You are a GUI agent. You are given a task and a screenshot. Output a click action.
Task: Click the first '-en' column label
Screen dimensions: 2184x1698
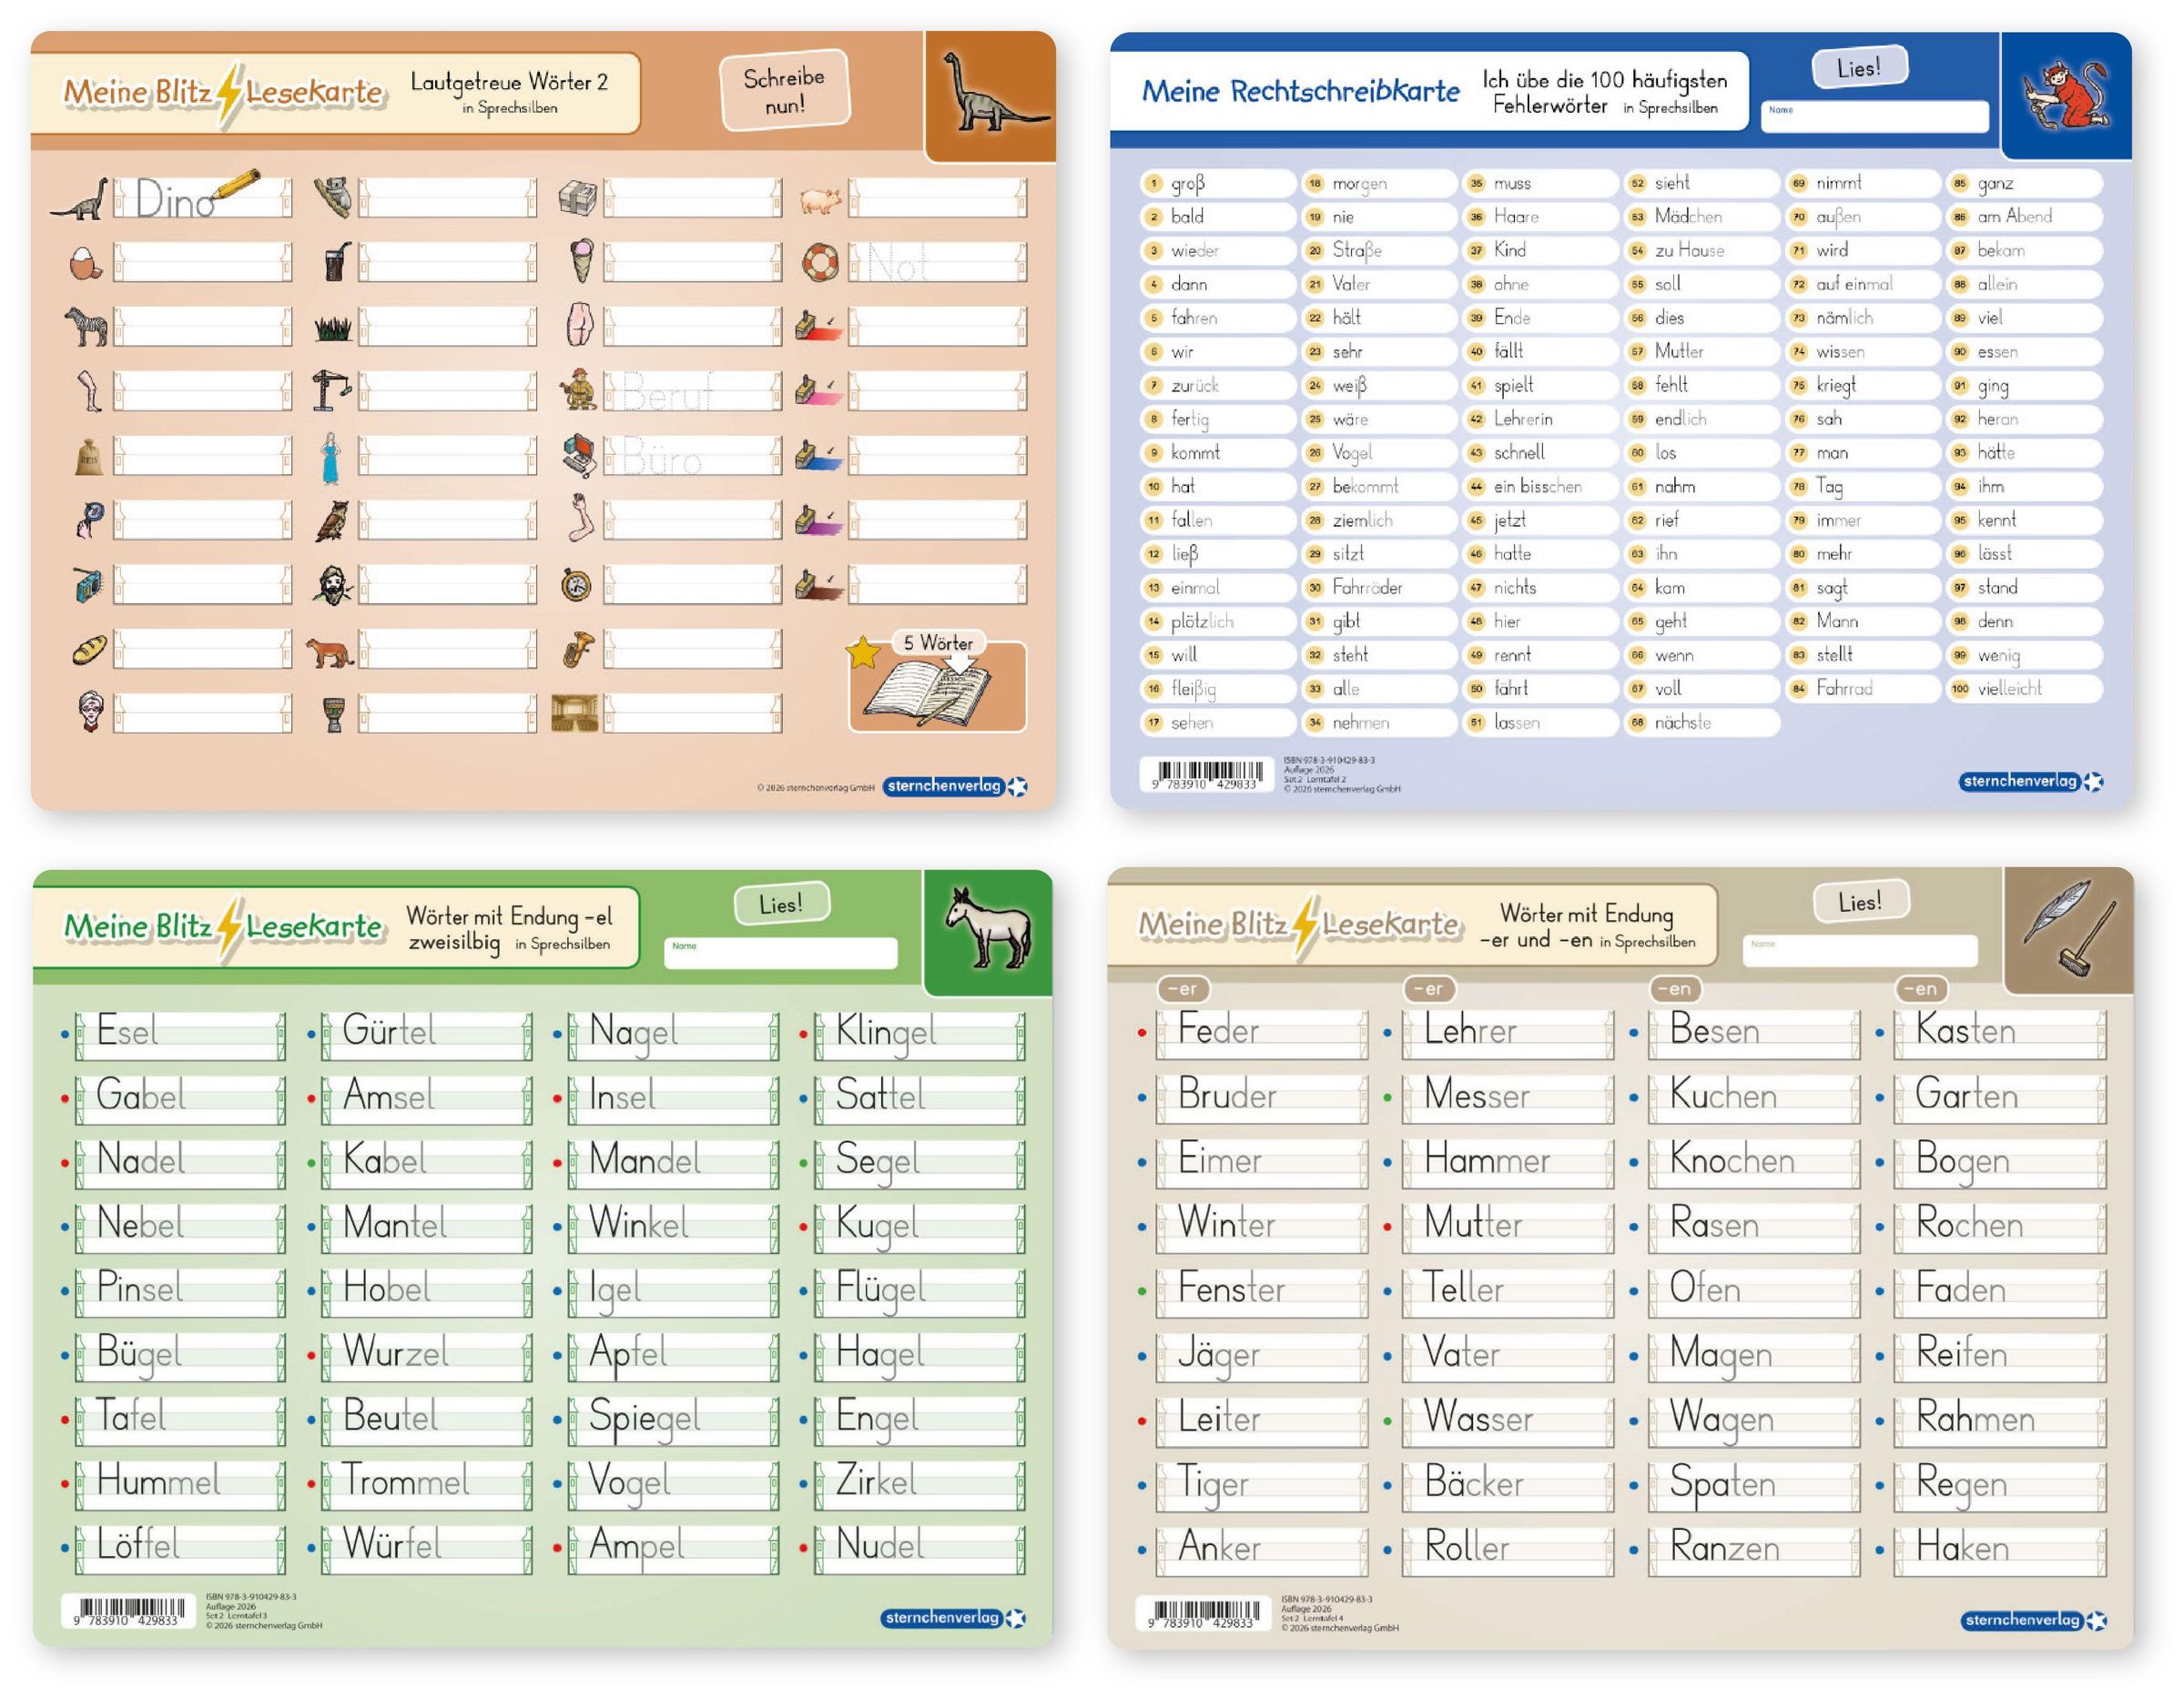(1678, 988)
